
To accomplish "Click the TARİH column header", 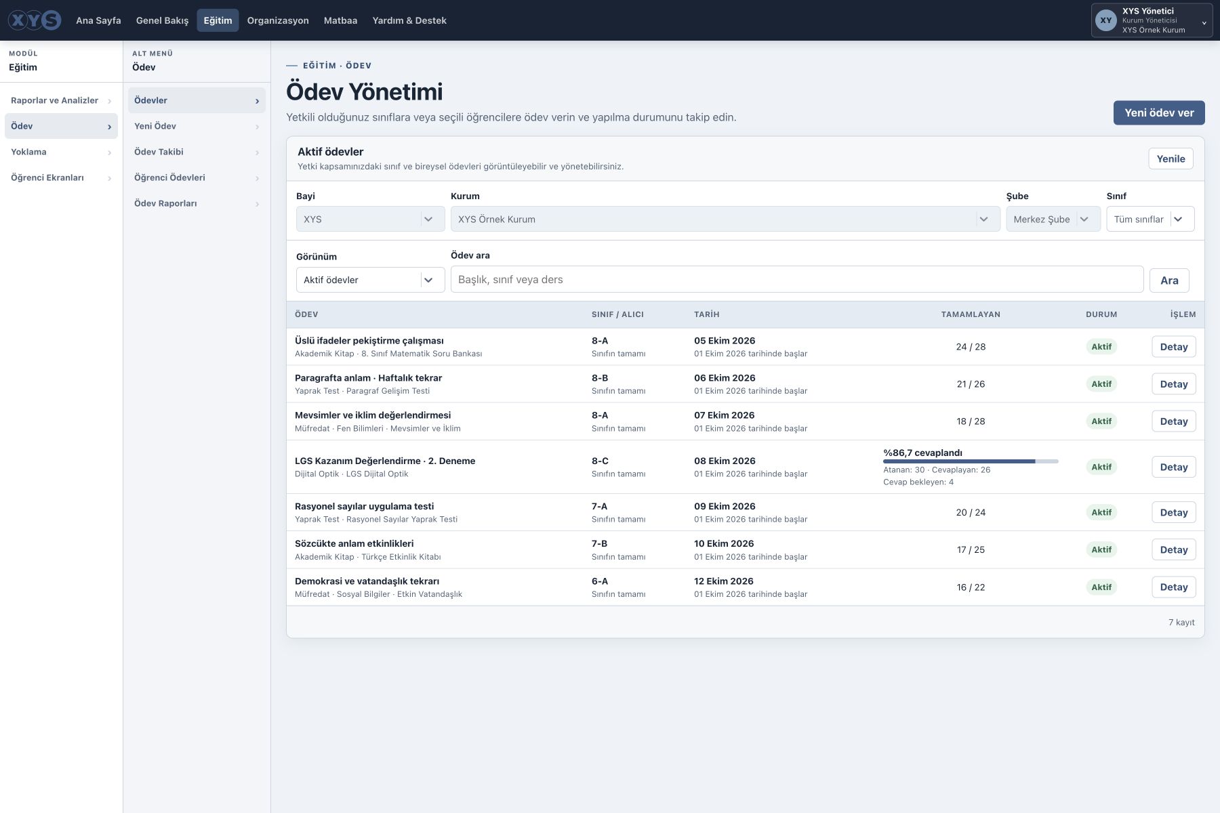I will click(707, 314).
